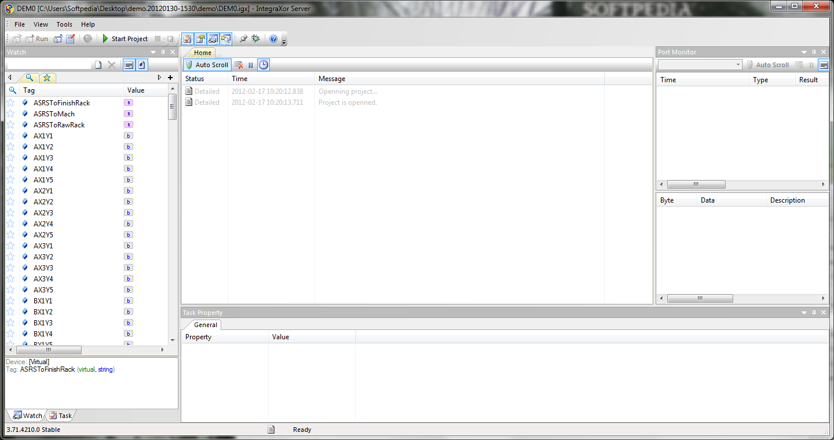The image size is (834, 440).
Task: Open the Tools menu
Action: click(x=64, y=24)
